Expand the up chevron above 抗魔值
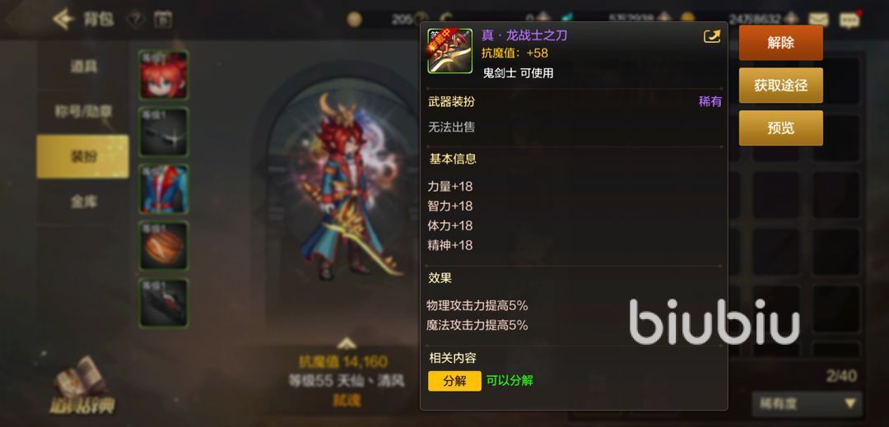Viewport: 889px width, 427px height. tap(347, 343)
